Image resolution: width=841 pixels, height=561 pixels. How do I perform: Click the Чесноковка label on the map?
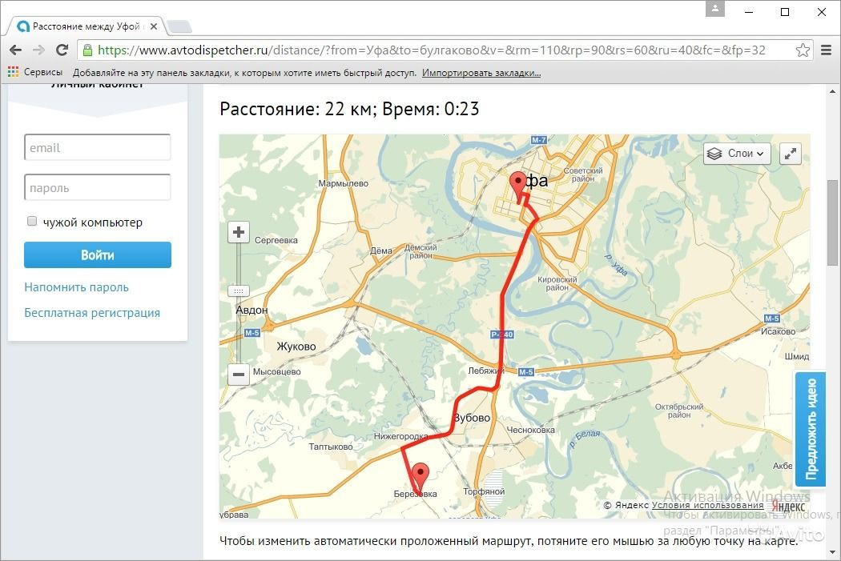click(x=530, y=430)
